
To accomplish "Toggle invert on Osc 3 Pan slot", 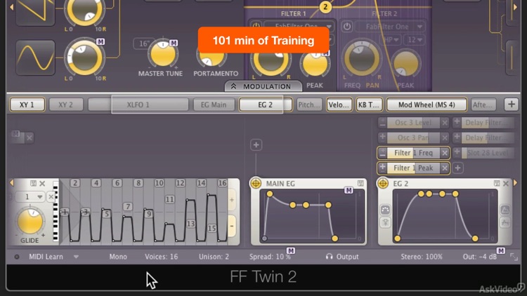I will pos(382,137).
